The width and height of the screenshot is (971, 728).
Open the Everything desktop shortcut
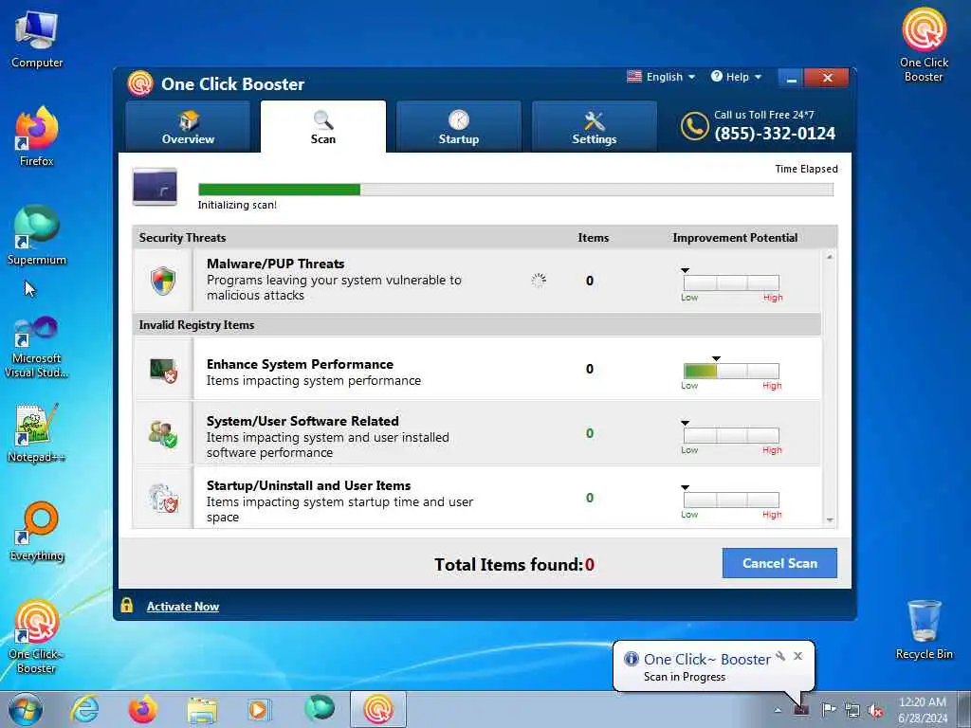click(x=37, y=531)
